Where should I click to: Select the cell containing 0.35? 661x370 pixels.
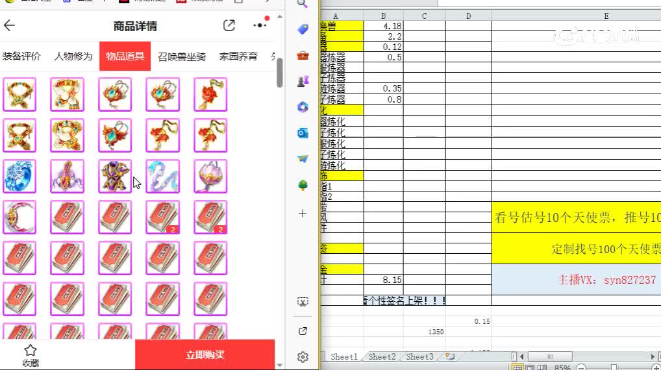[x=383, y=88]
